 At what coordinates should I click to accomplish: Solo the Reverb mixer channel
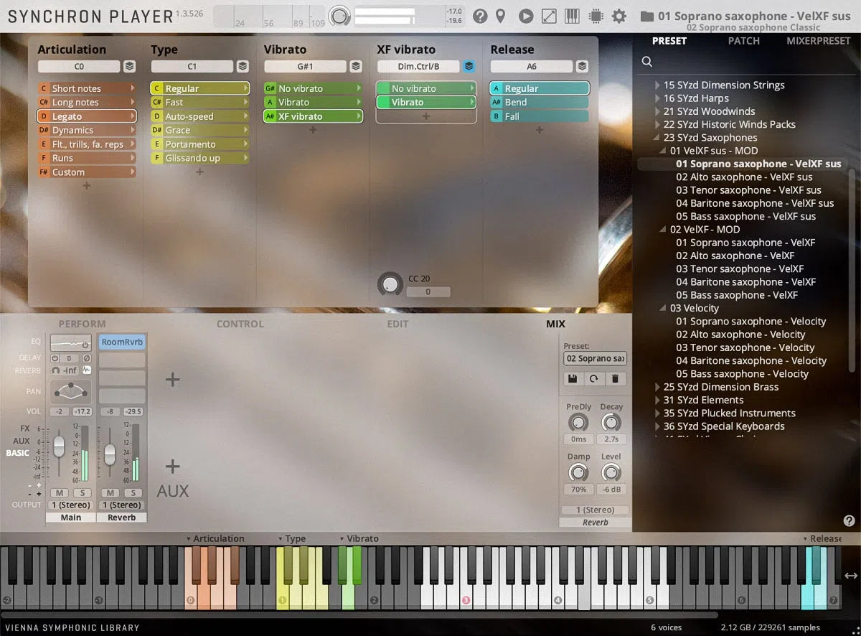tap(133, 492)
